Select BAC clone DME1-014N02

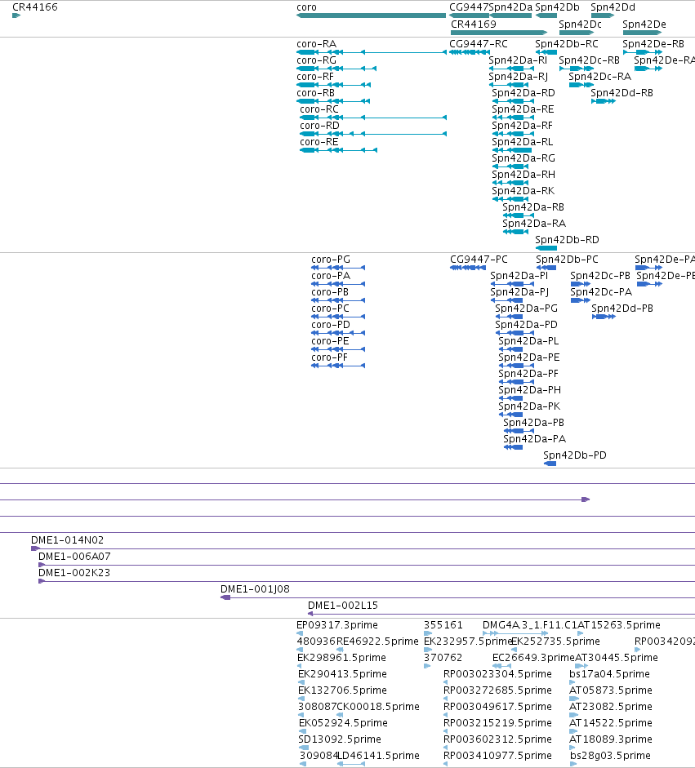[363, 548]
